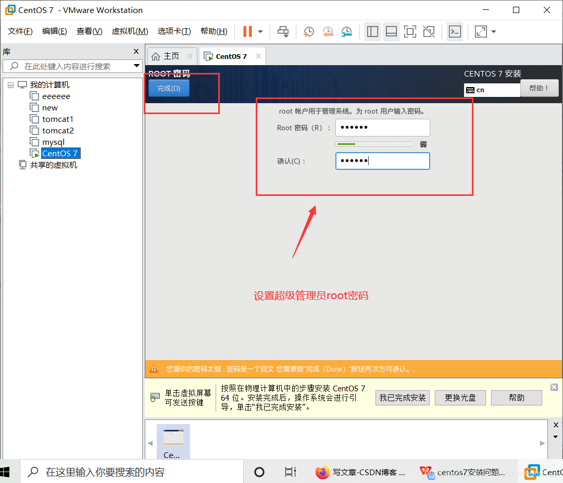Open the thumbnail bar options dropdown
This screenshot has width=563, height=483.
click(556, 437)
